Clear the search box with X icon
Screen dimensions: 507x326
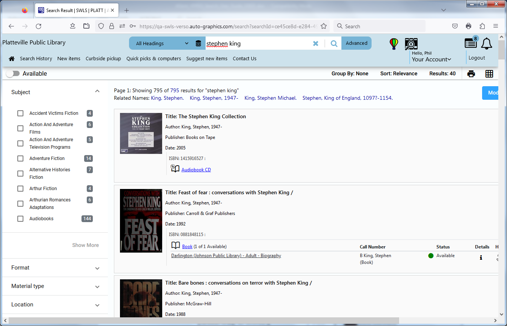click(x=316, y=43)
